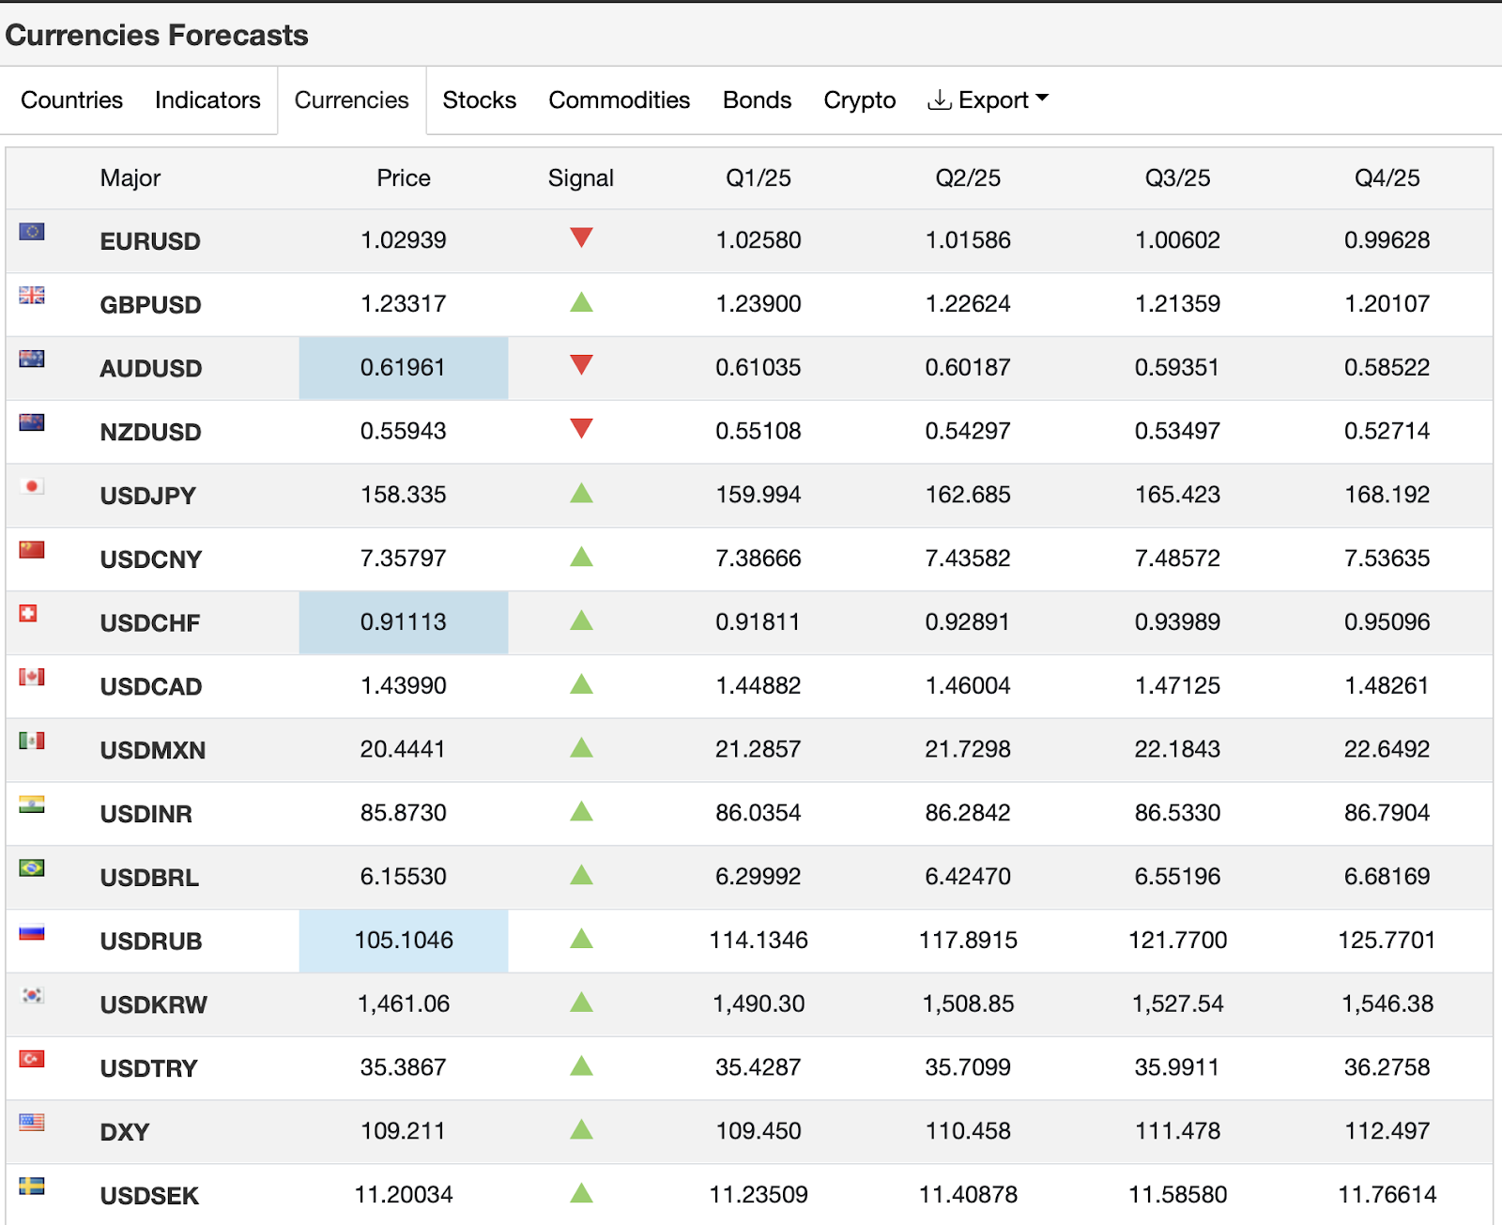Click the USDCAD Q3/25 forecast 1.47125
Screen dimensions: 1502x1225
[x=1177, y=686]
